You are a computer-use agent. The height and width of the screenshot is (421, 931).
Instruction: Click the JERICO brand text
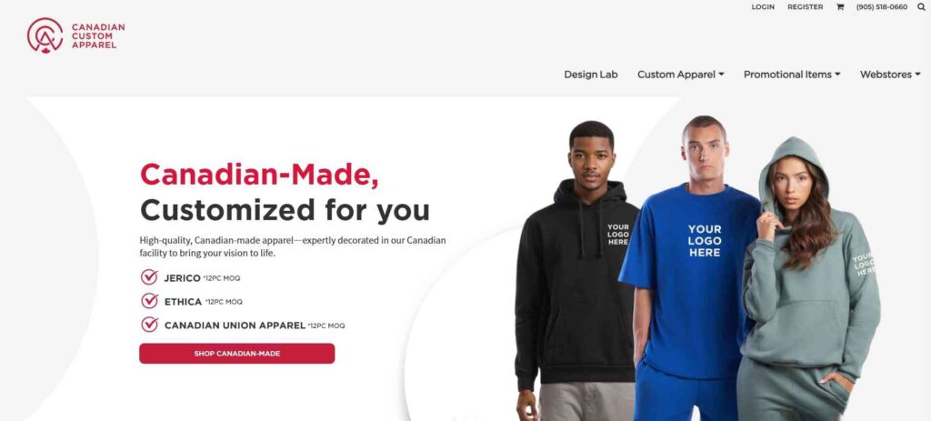(x=182, y=278)
